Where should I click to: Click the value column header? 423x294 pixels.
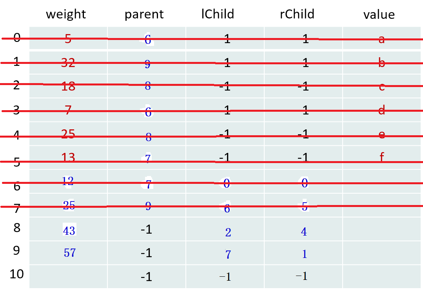379,15
